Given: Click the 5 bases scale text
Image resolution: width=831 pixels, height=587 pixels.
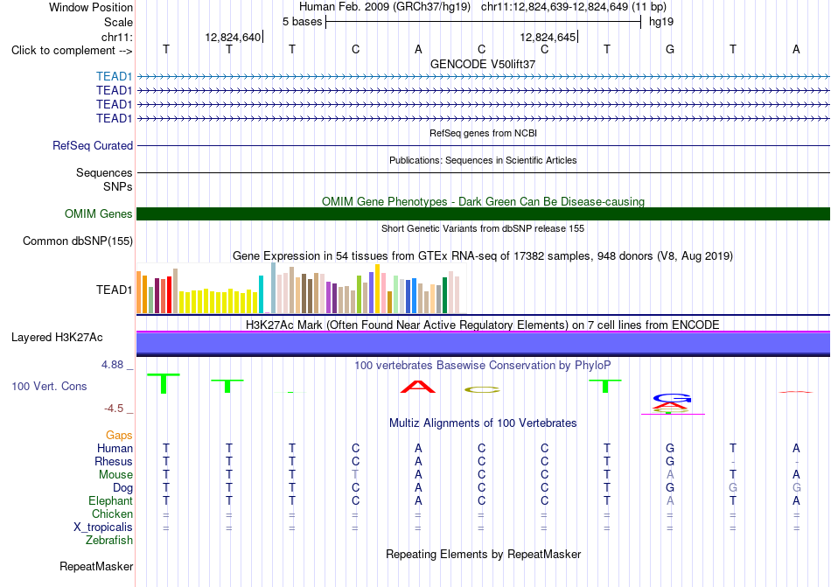Looking at the screenshot, I should [302, 22].
